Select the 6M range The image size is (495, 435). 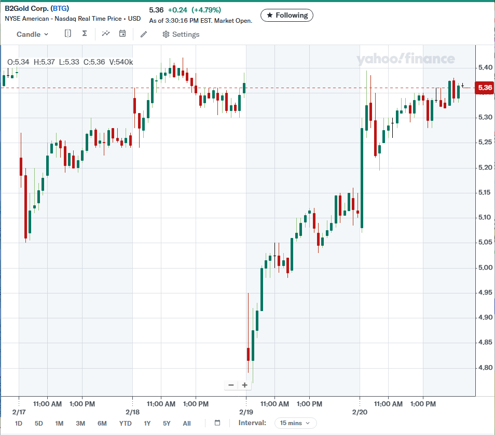coord(102,423)
